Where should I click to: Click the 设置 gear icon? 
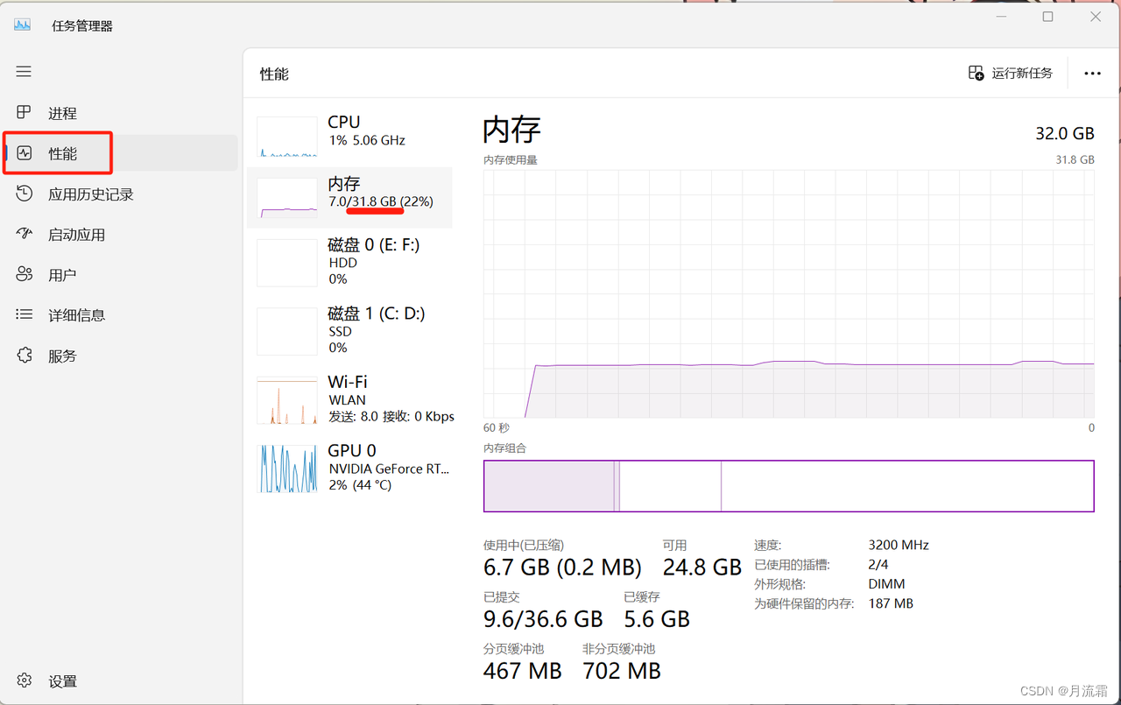coord(25,680)
